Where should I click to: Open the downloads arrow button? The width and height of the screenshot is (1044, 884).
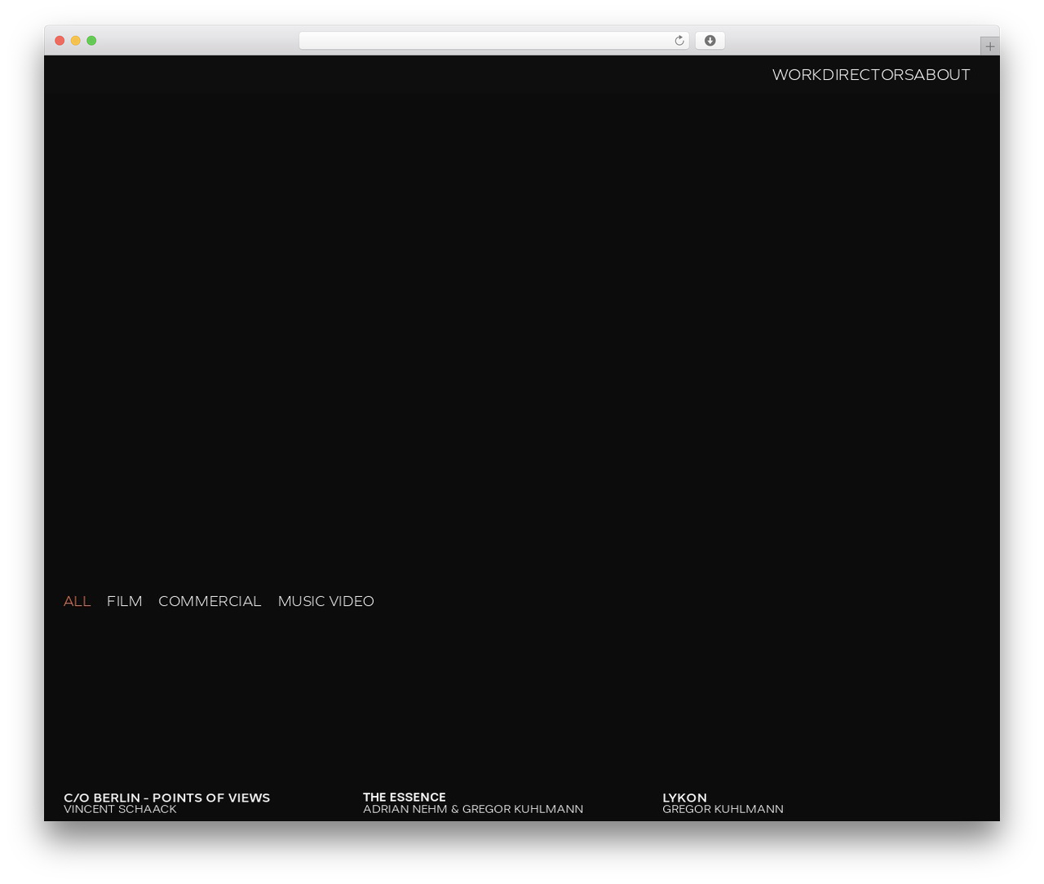click(710, 41)
